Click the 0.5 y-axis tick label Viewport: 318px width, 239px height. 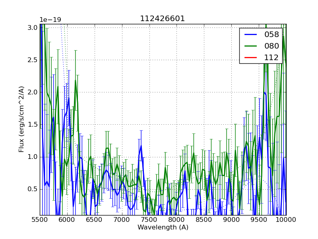[33, 189]
